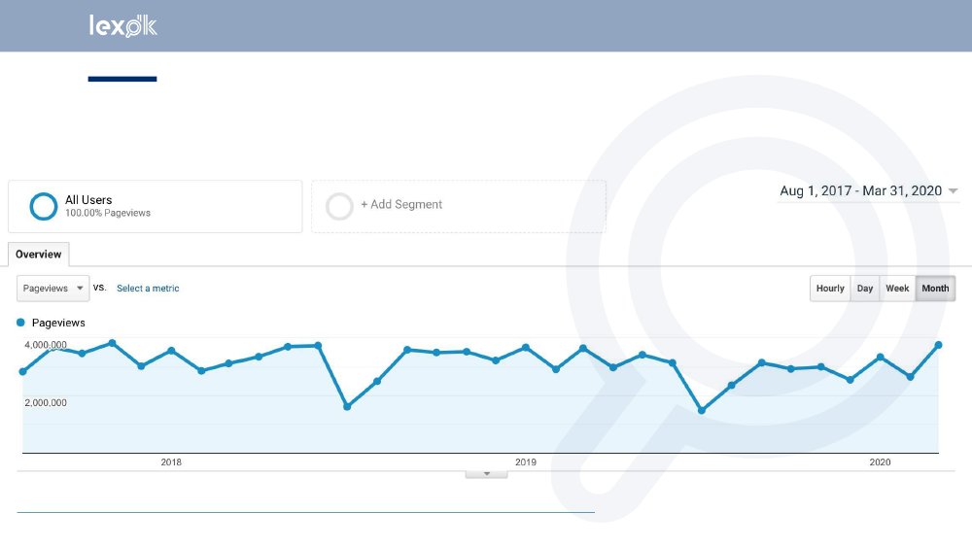This screenshot has width=972, height=547.
Task: Switch to the Overview tab
Action: pyautogui.click(x=39, y=255)
